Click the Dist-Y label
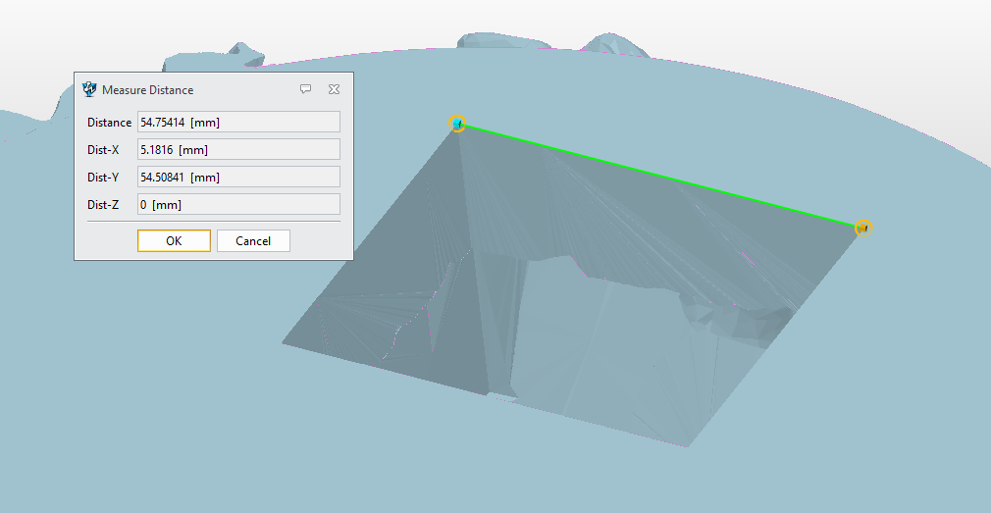Image resolution: width=991 pixels, height=513 pixels. click(x=104, y=178)
